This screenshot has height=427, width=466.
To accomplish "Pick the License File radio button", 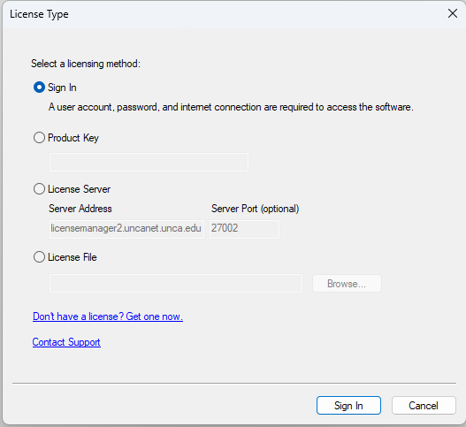I will pos(39,257).
